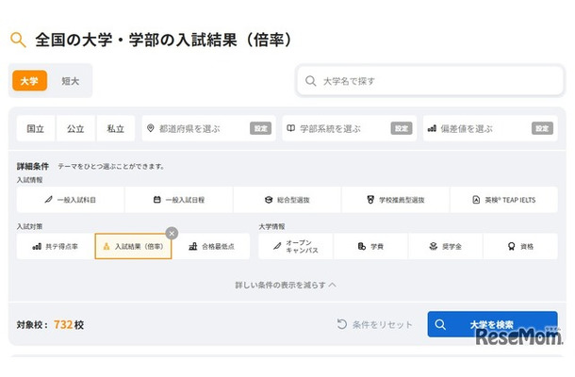Click the calendar icon in 一般入試日程

[x=157, y=200]
